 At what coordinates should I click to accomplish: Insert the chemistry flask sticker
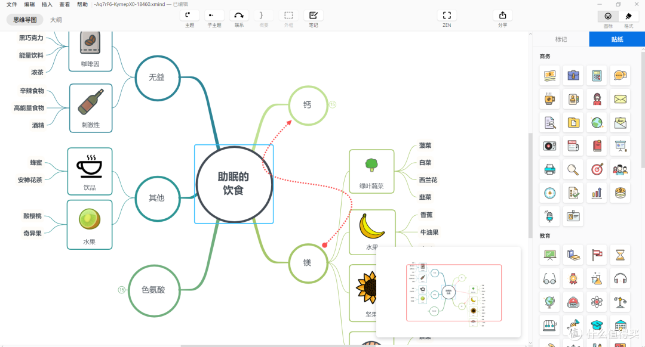point(597,279)
